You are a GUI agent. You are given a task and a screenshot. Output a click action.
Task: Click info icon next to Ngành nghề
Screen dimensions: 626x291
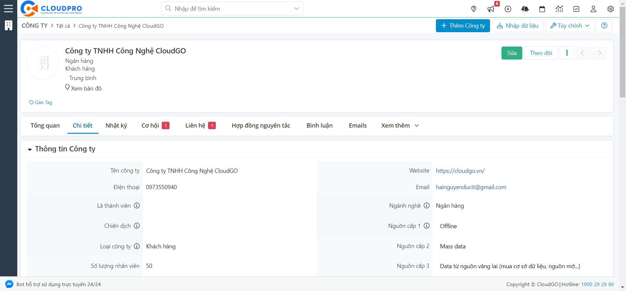pos(426,206)
